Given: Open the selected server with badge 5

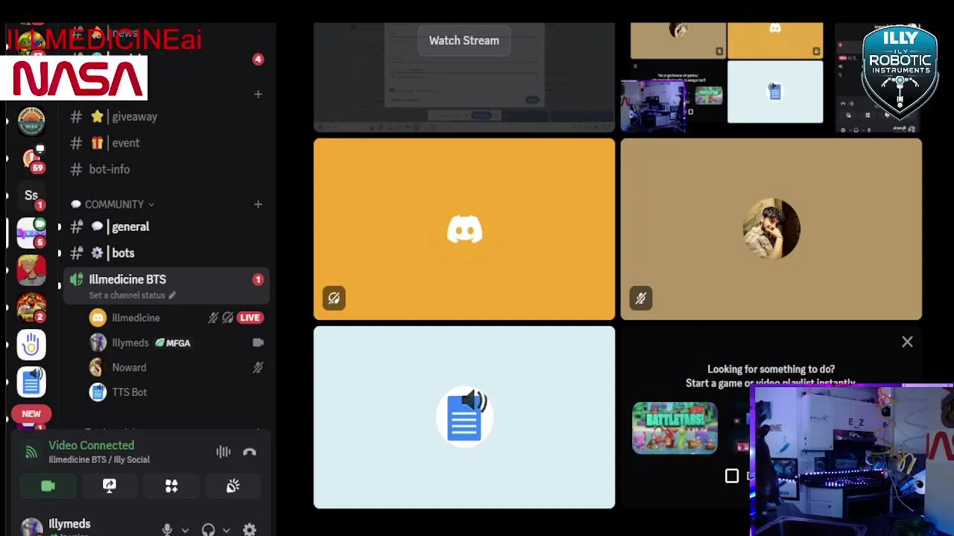Looking at the screenshot, I should (31, 233).
